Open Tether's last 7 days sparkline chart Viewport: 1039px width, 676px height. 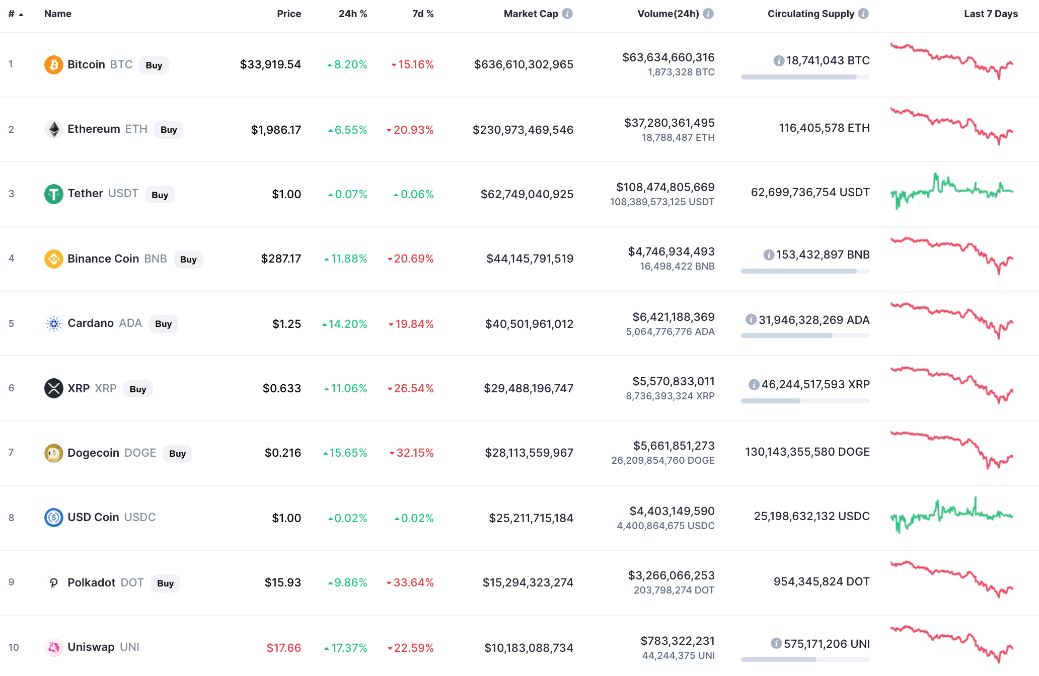point(952,191)
